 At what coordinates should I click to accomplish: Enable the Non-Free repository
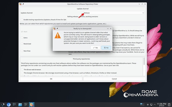pyautogui.click(x=22, y=51)
